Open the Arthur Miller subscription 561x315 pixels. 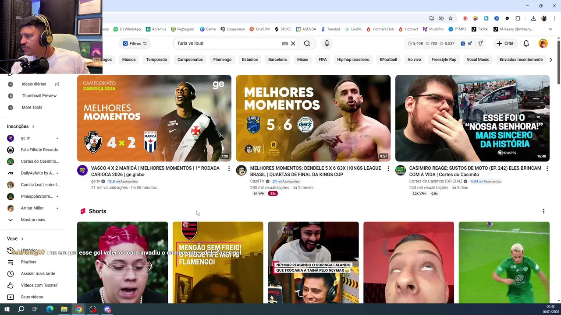pyautogui.click(x=33, y=208)
